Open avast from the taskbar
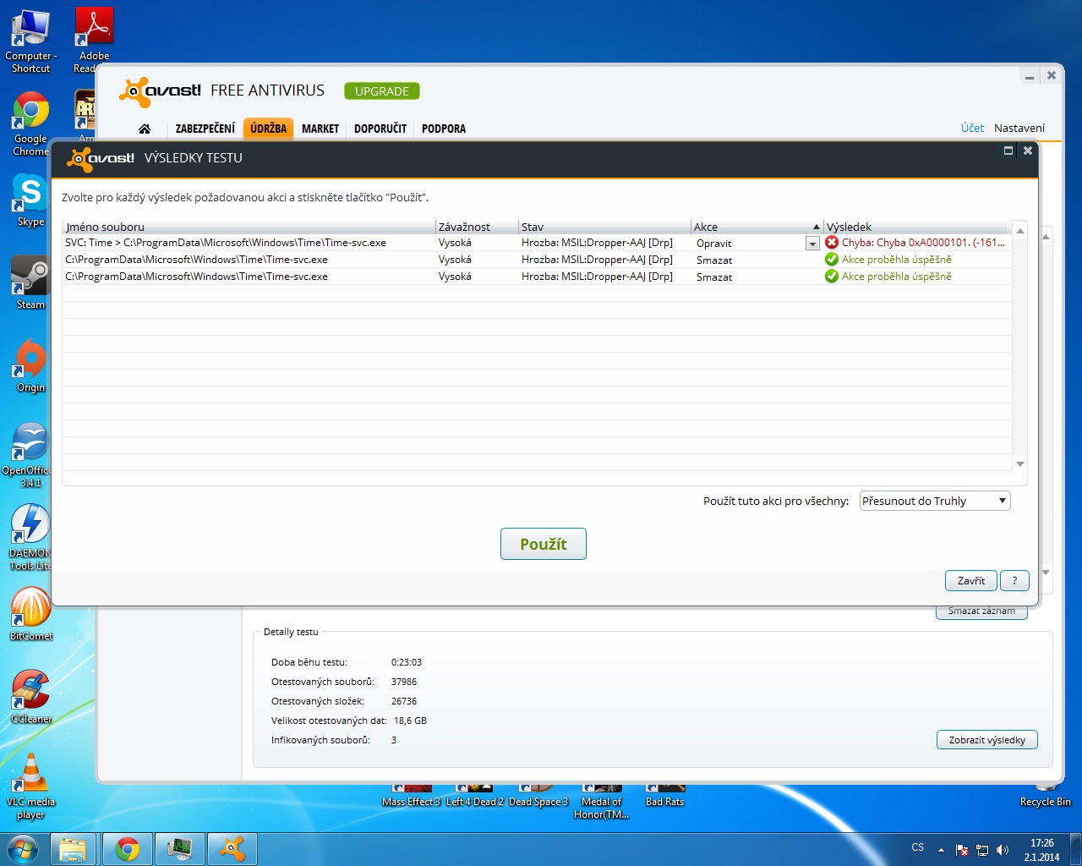This screenshot has height=866, width=1082. 232,849
